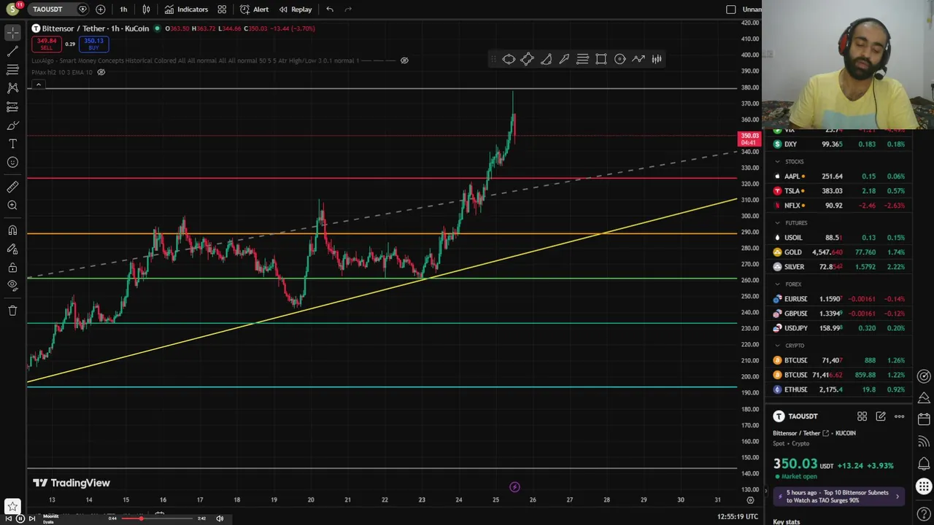Select the circle tool in favorites toolbar
This screenshot has width=934, height=525.
click(620, 59)
